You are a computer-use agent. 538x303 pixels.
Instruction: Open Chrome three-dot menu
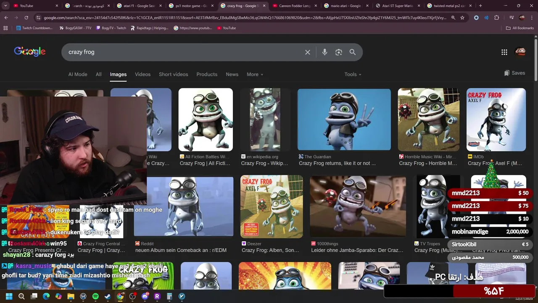pyautogui.click(x=532, y=18)
